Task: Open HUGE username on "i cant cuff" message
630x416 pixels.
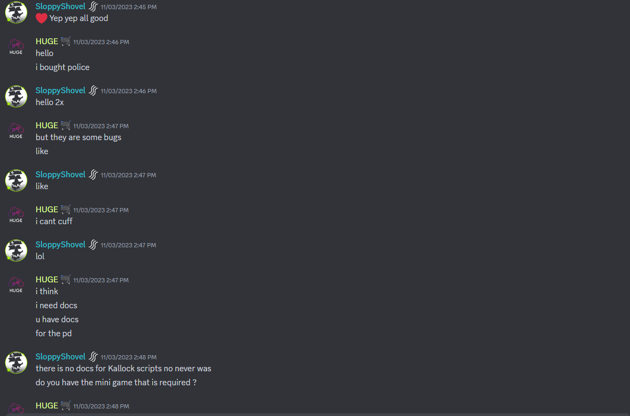Action: coord(46,209)
